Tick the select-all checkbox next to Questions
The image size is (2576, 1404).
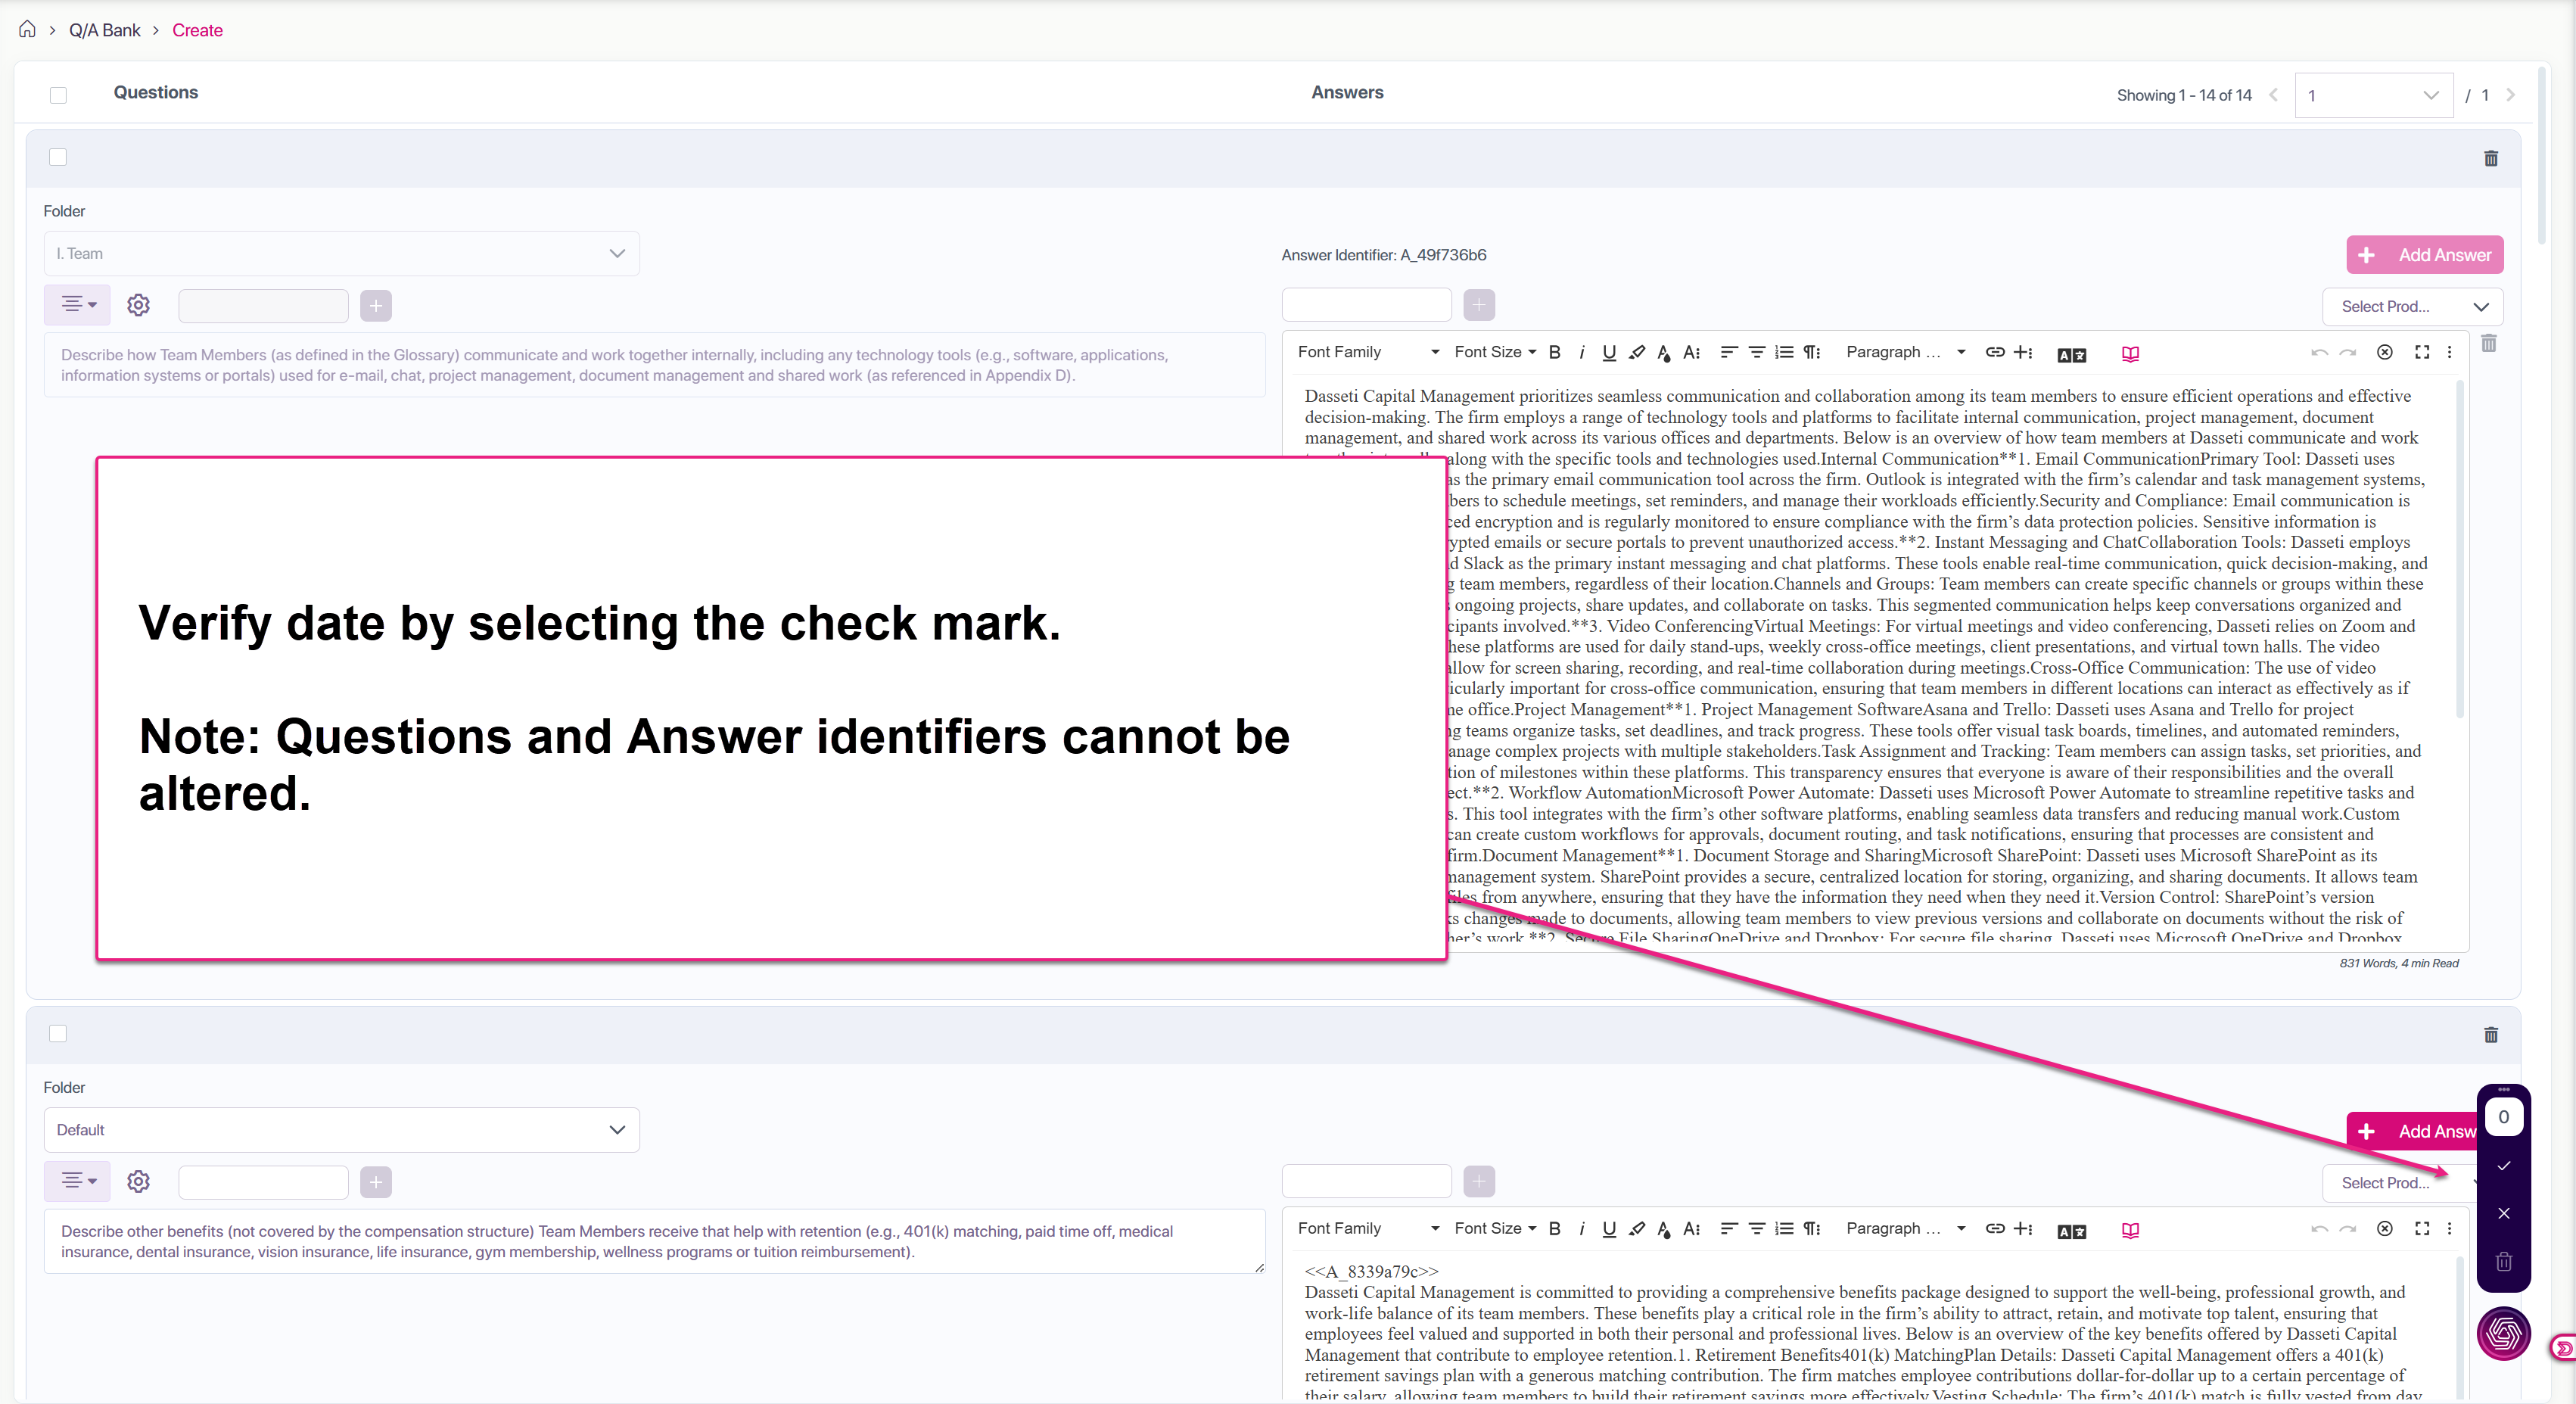pyautogui.click(x=58, y=95)
